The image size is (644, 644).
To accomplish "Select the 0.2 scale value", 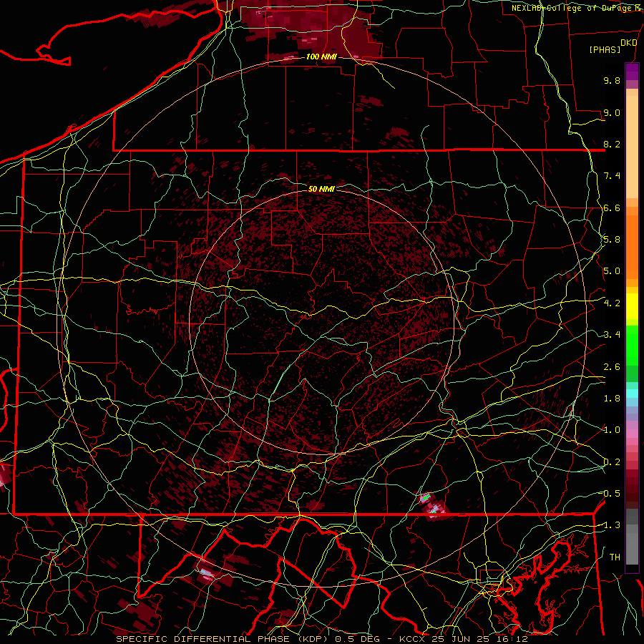I will click(612, 462).
